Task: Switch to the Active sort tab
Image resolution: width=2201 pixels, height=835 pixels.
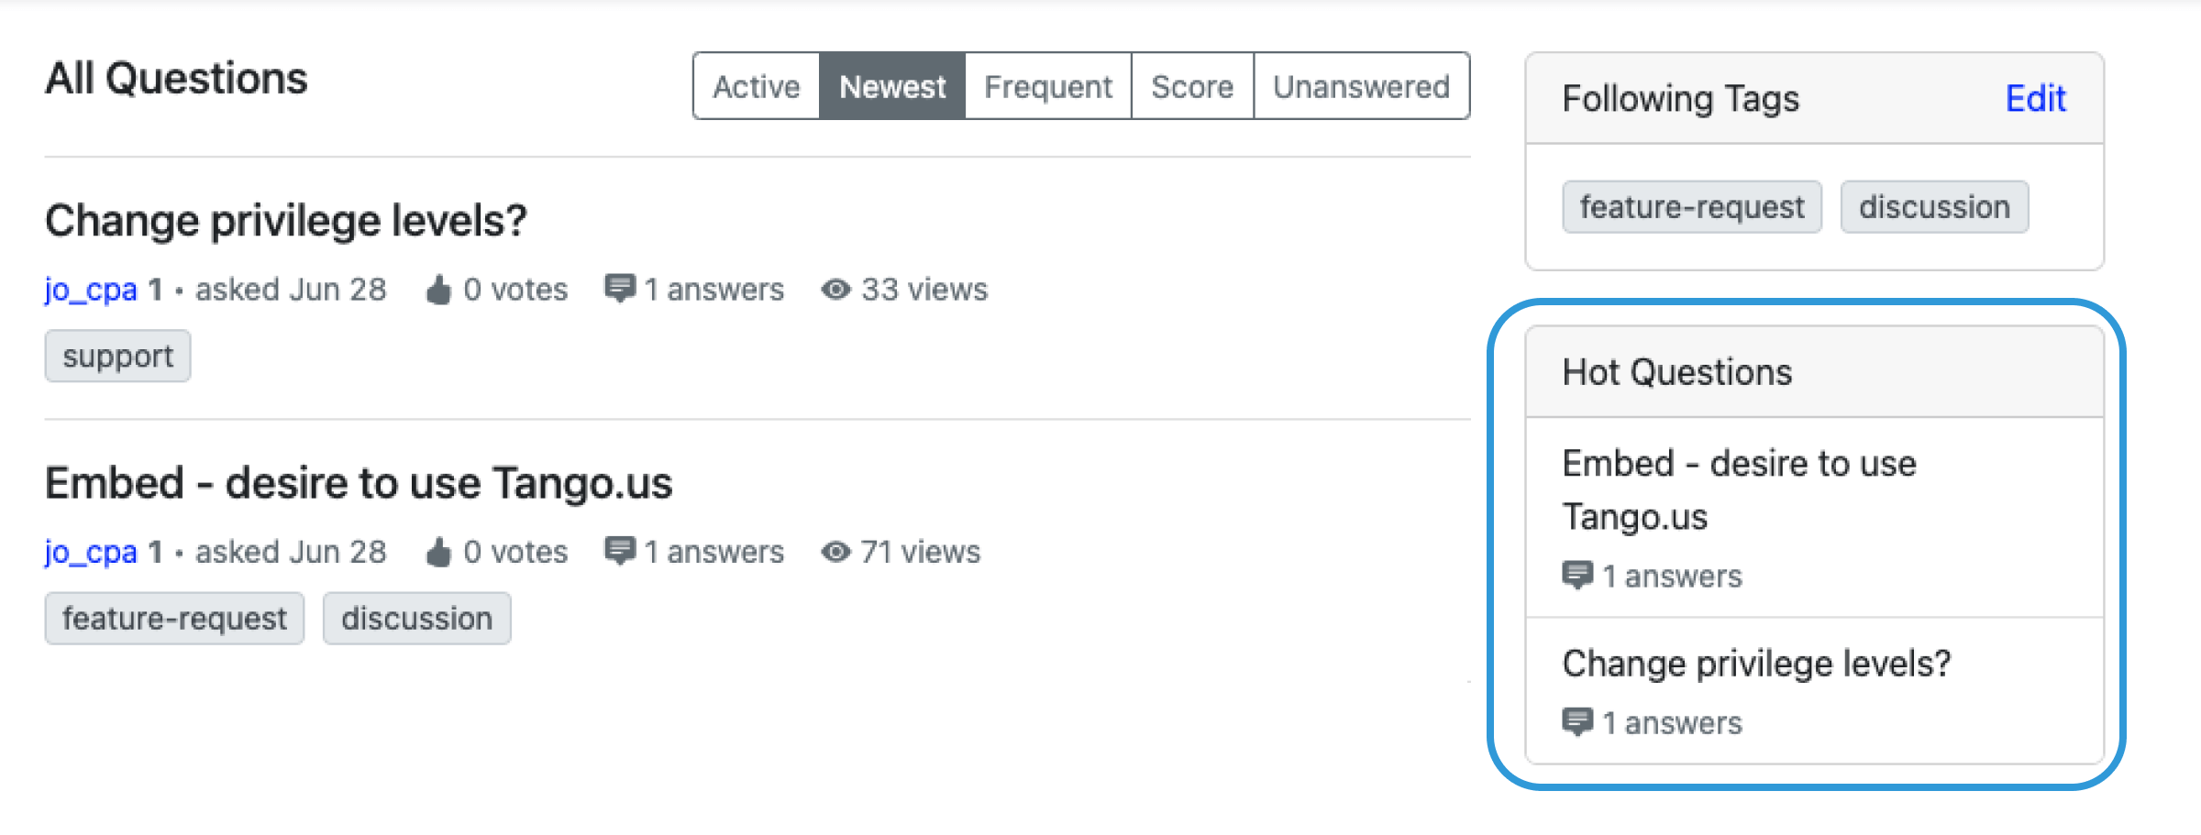Action: pos(756,86)
